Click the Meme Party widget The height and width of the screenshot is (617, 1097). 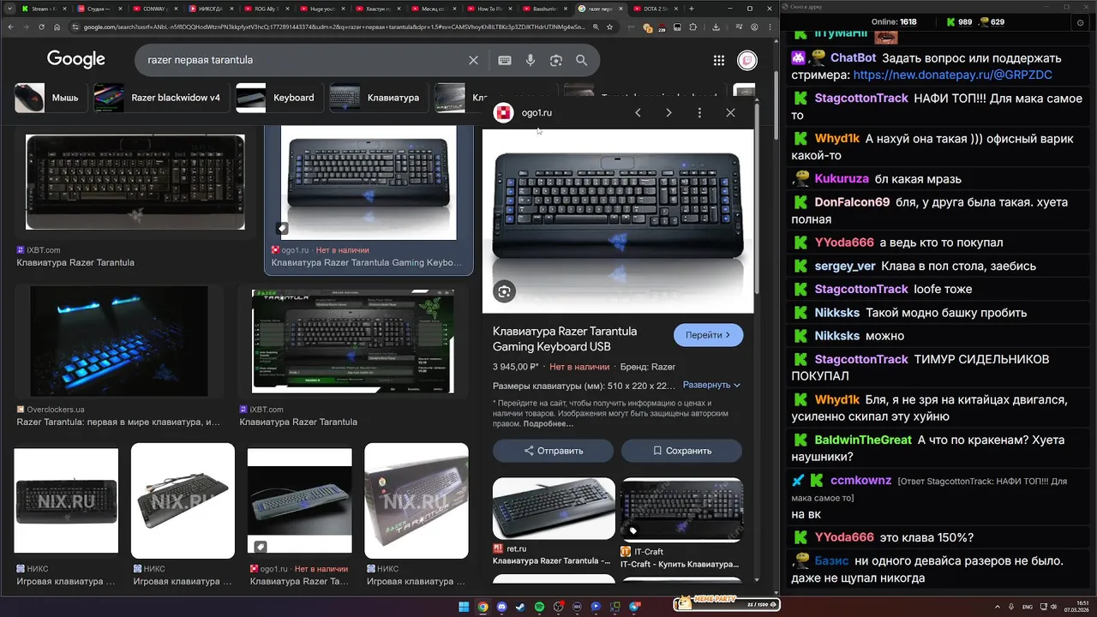click(x=728, y=604)
